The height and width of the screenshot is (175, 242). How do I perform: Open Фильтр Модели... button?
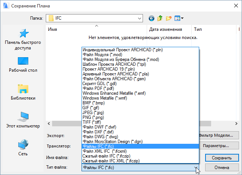(x=219, y=135)
